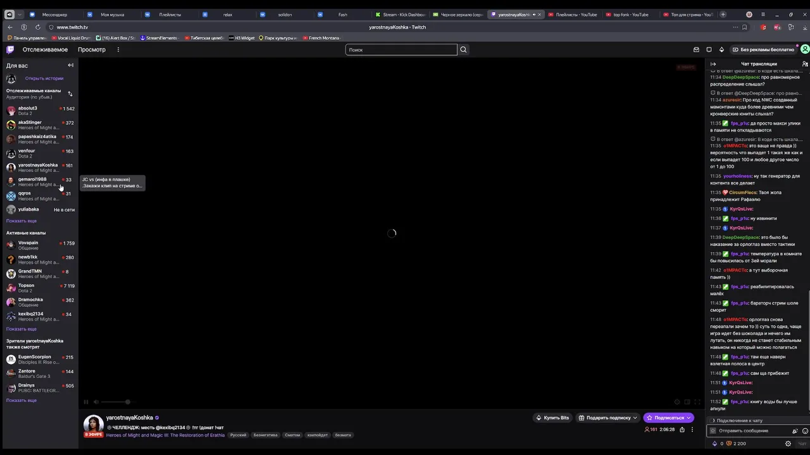Switch player to theatre mode icon
Screen dimensions: 810x455
click(687, 402)
